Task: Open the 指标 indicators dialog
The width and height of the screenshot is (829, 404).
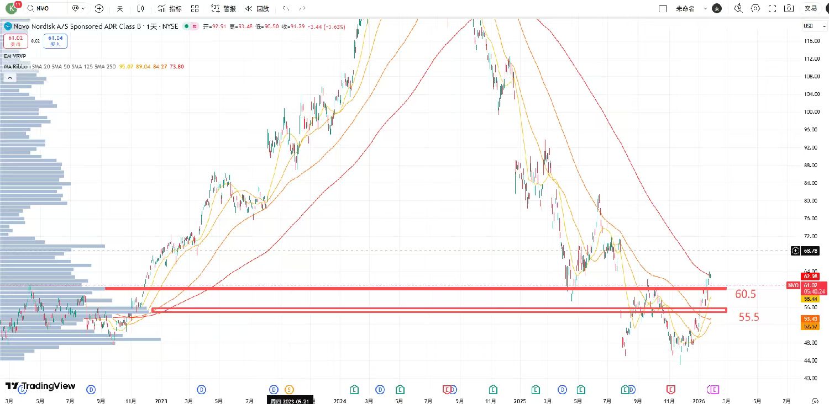Action: pos(170,8)
